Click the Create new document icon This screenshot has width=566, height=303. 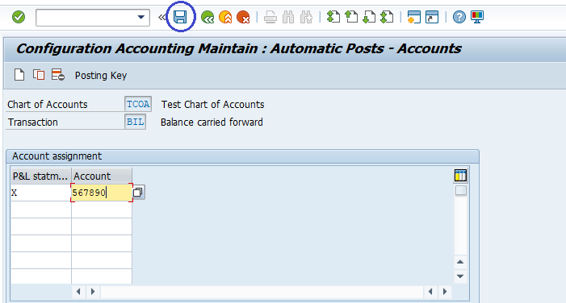[x=19, y=75]
